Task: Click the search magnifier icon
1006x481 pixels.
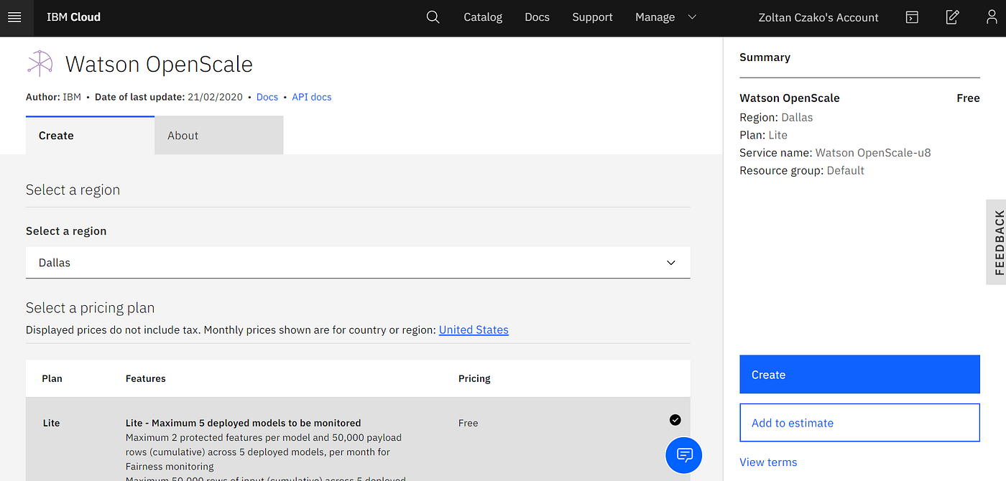Action: coord(433,17)
